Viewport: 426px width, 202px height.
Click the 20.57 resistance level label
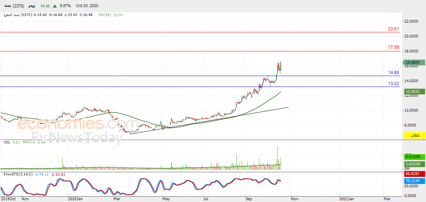(393, 29)
